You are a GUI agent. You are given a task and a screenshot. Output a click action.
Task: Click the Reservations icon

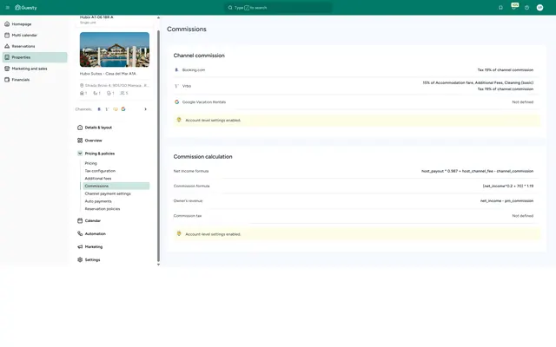tap(7, 46)
